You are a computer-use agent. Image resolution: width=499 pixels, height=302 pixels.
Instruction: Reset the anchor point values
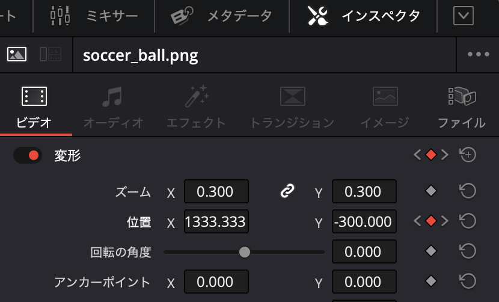[x=468, y=282]
